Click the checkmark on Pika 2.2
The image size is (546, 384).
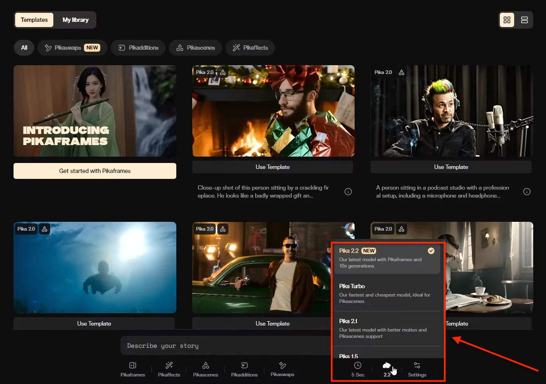click(431, 251)
